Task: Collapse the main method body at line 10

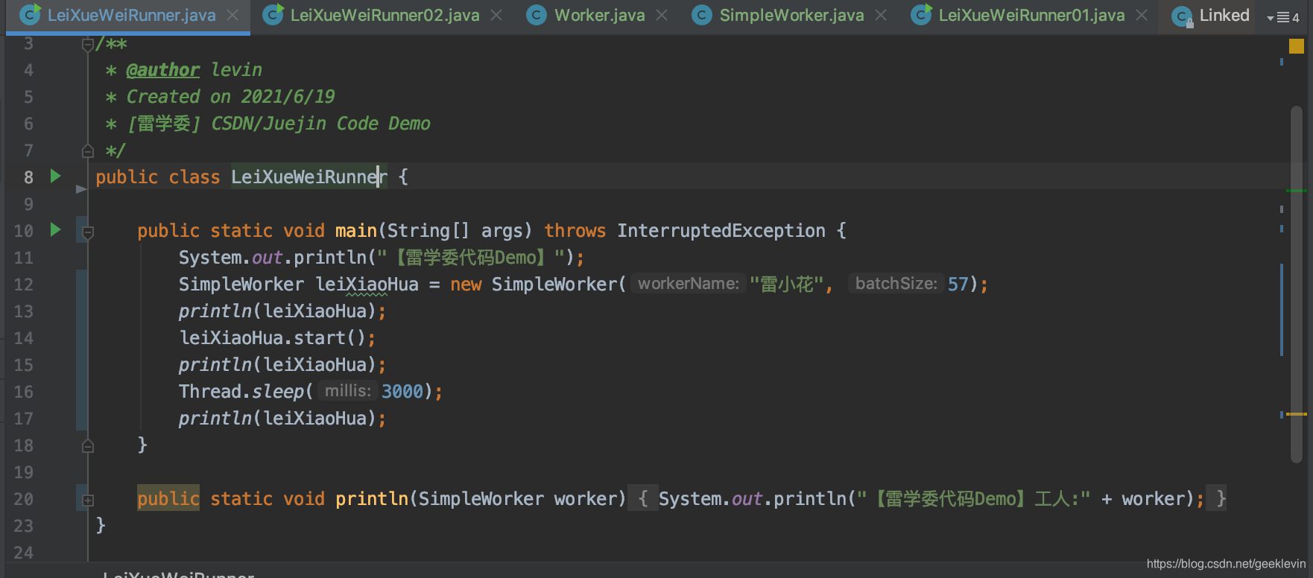Action: pyautogui.click(x=87, y=232)
